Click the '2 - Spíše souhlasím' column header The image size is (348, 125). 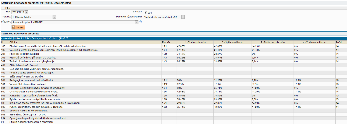point(232,42)
